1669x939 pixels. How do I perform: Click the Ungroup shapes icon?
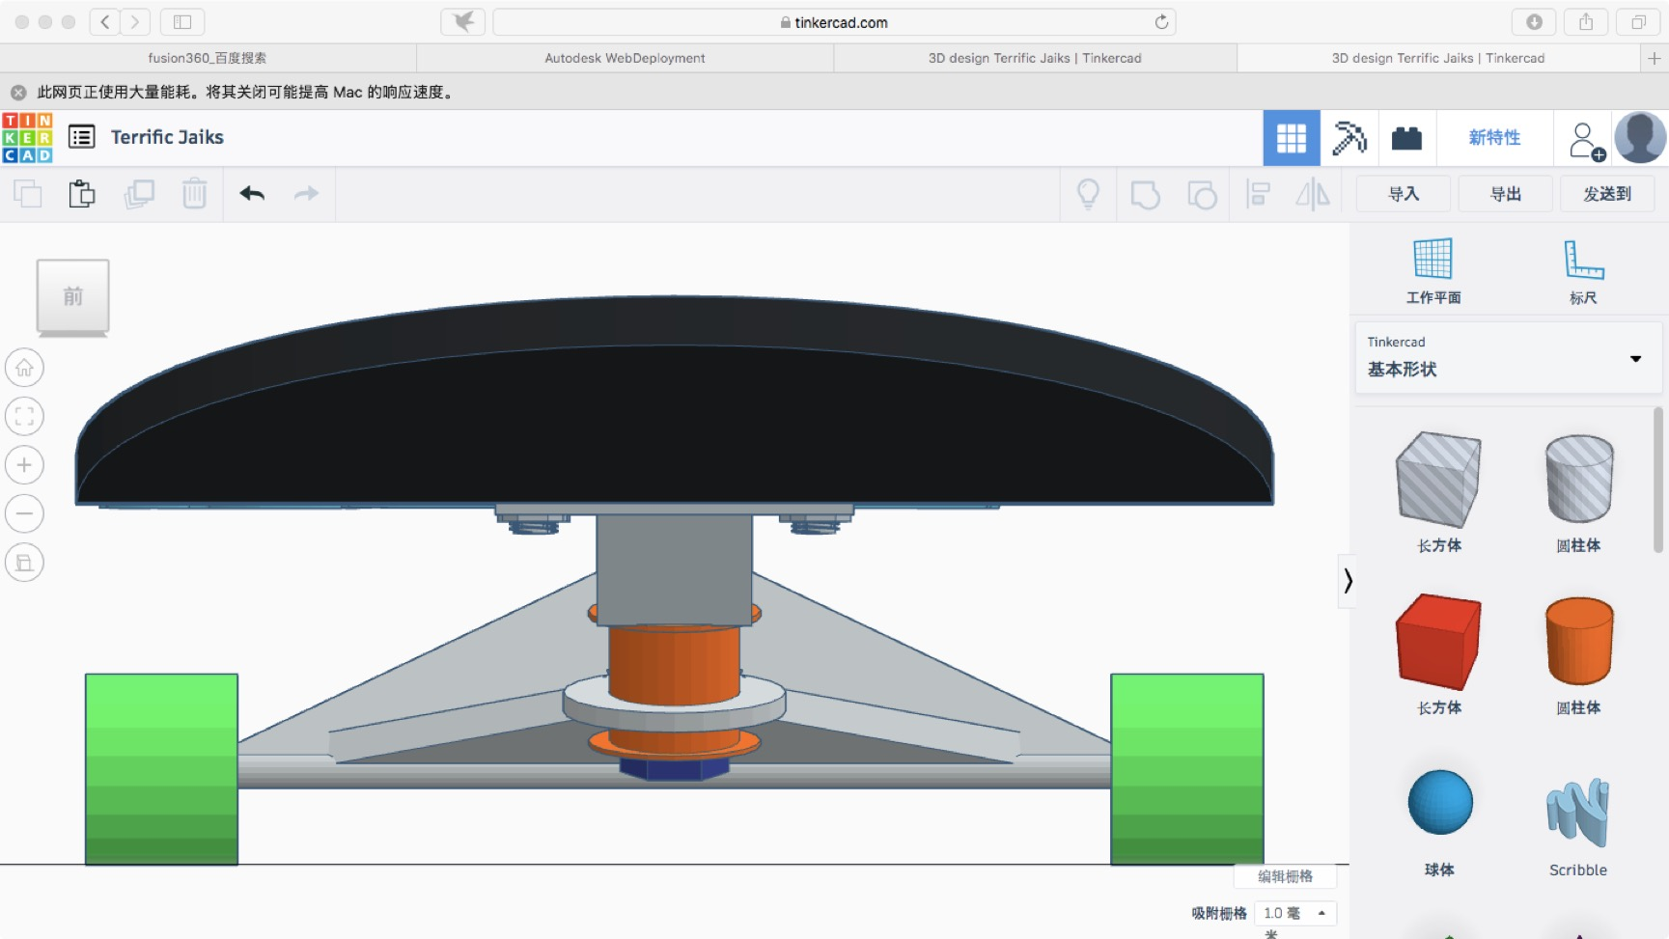coord(1202,194)
